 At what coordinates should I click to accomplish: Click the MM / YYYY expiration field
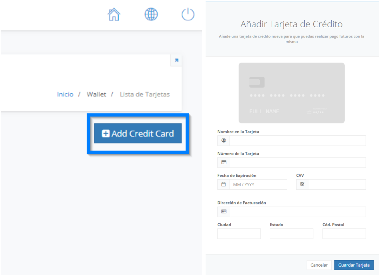(258, 184)
